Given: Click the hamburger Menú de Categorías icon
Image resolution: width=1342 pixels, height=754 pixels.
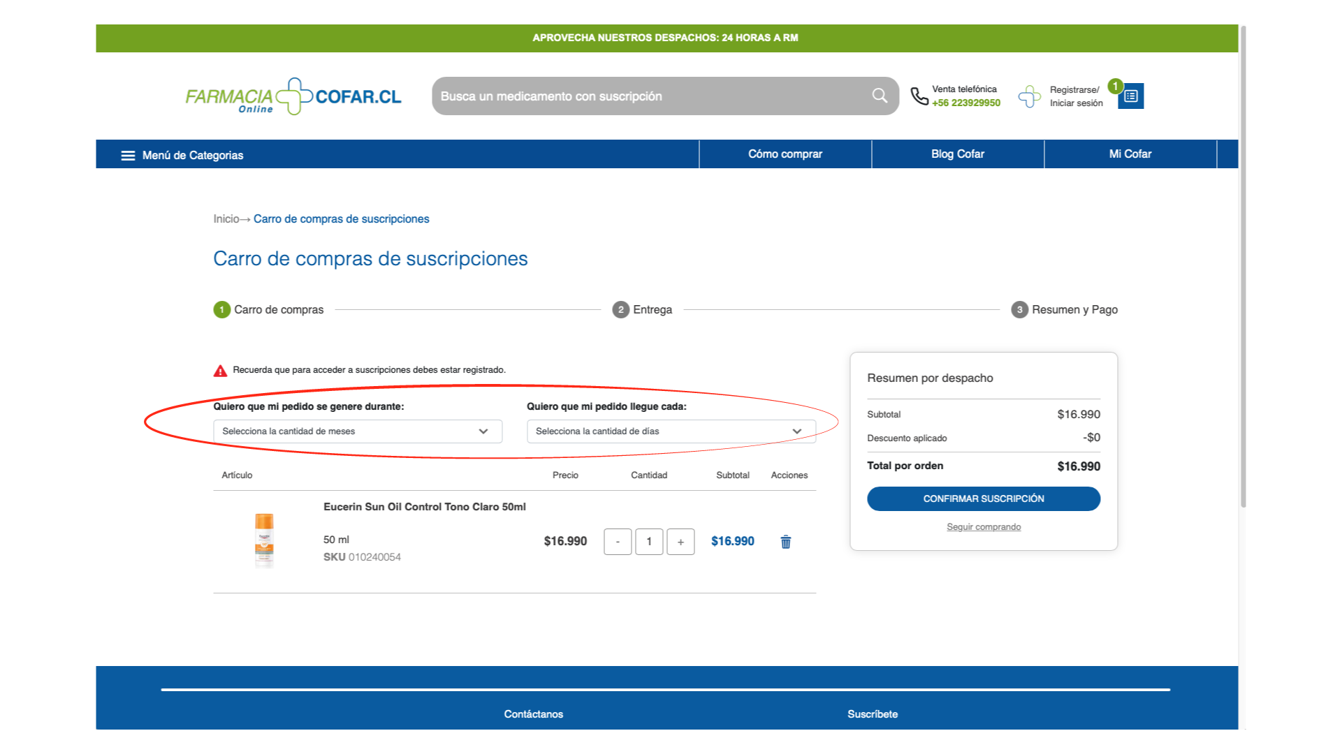Looking at the screenshot, I should [128, 155].
